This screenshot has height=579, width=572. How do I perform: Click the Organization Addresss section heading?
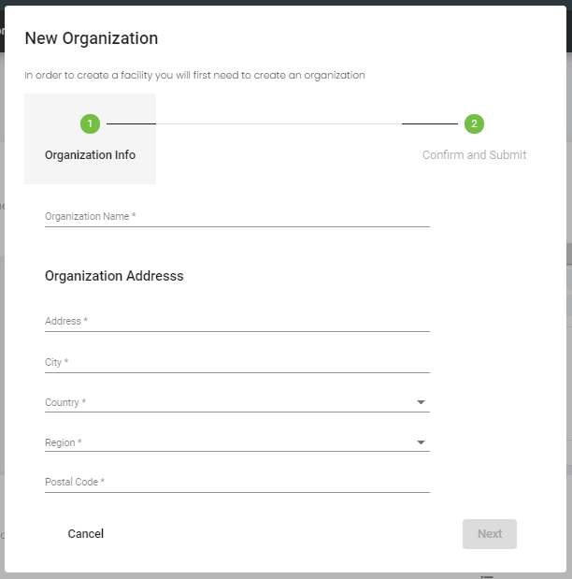(114, 276)
